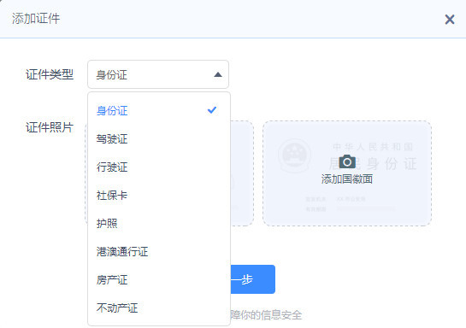
Task: Close the 添加证件 dialog
Action: [450, 20]
